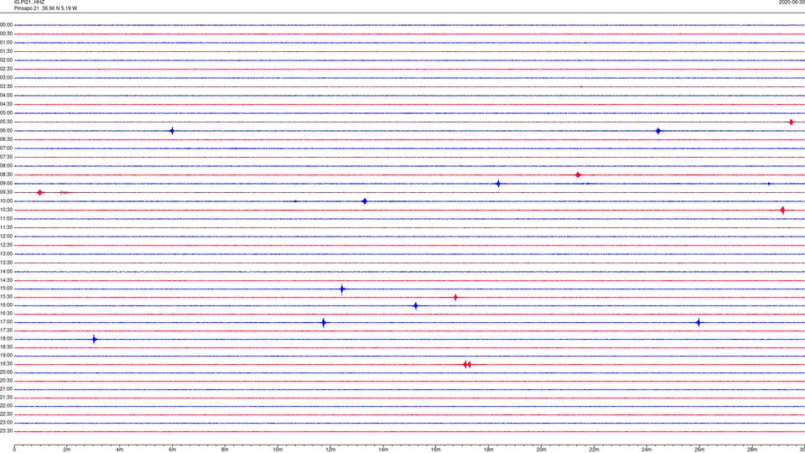Select the 04:30 row time label
Image resolution: width=805 pixels, height=453 pixels.
click(6, 104)
